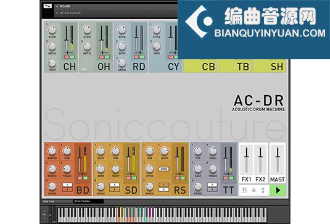Screen dimensions: 330x224
Task: Click the BD Knock knob
Action: pyautogui.click(x=52, y=168)
